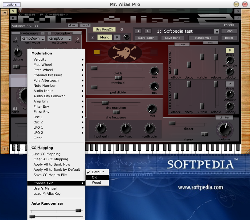Click the filter envelope amount knob
Image resolution: width=250 pixels, height=220 pixels.
(x=230, y=94)
